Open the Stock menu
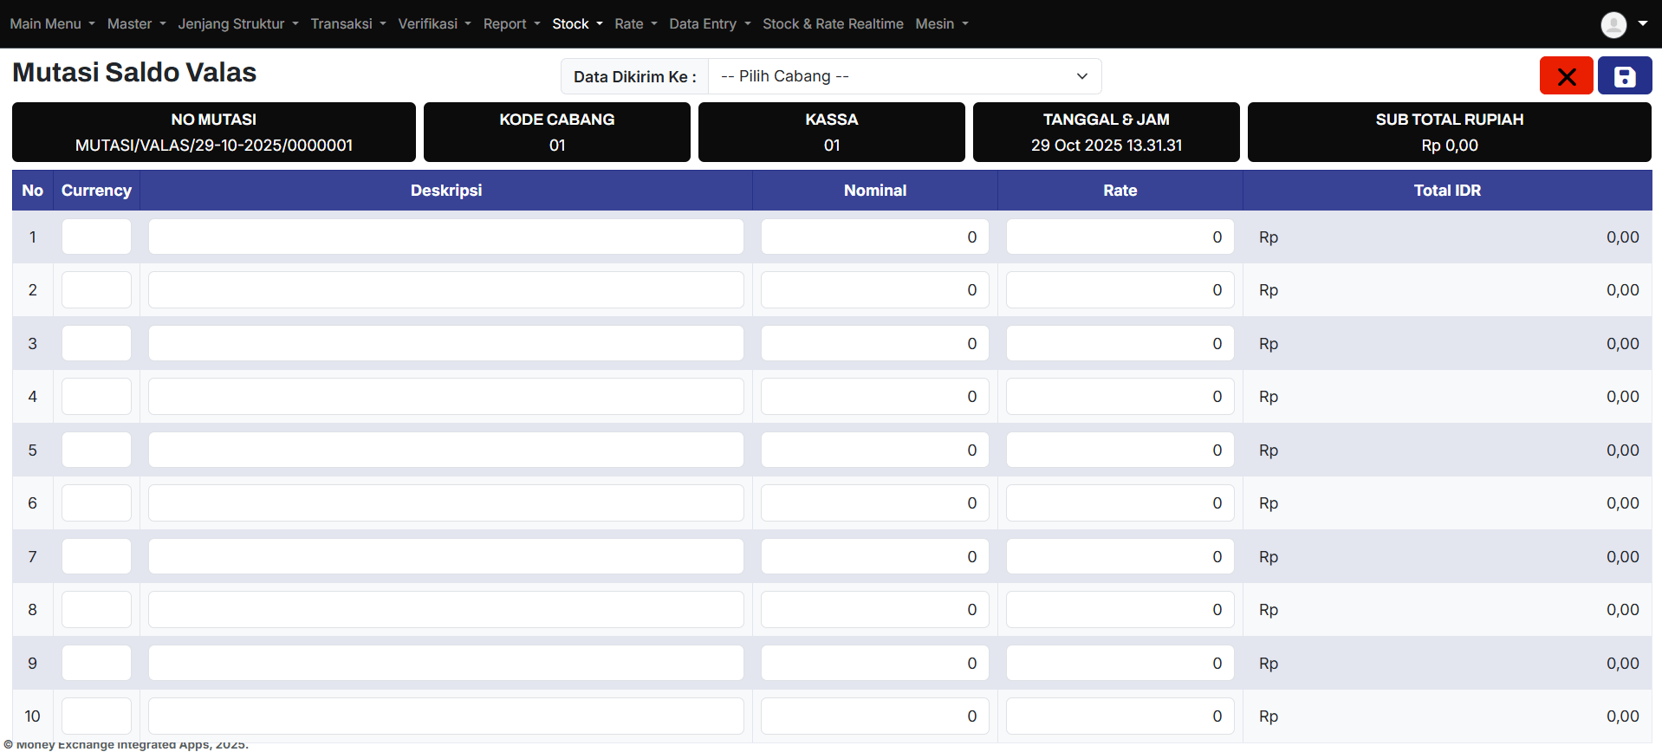Image resolution: width=1662 pixels, height=752 pixels. 577,24
